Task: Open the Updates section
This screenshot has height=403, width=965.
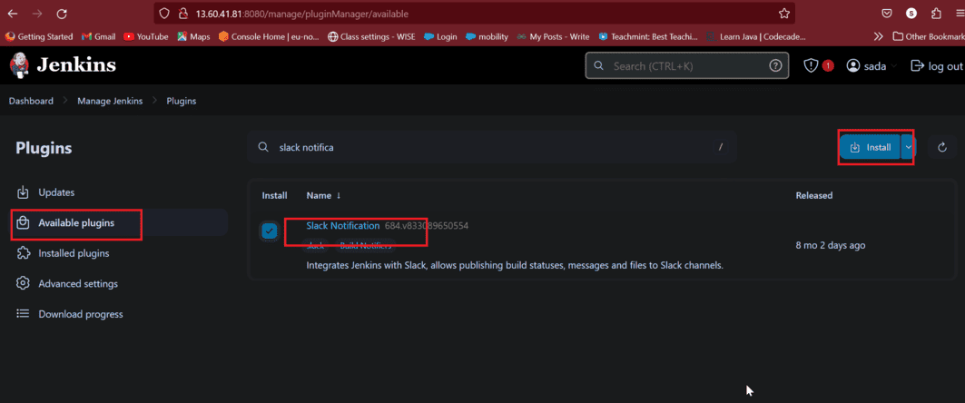Action: (56, 192)
